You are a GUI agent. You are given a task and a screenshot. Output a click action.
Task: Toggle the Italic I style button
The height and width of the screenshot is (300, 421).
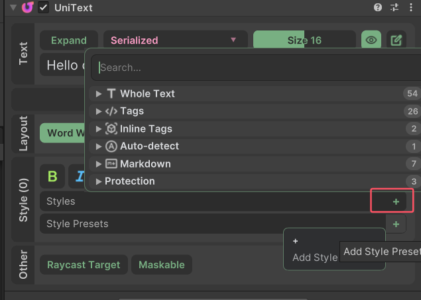[x=77, y=176]
